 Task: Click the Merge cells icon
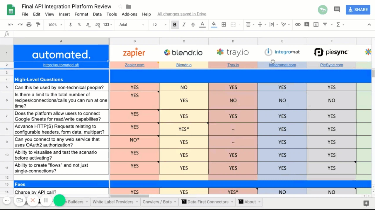pyautogui.click(x=233, y=25)
